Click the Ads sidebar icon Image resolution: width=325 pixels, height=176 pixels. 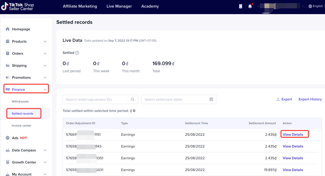pos(8,138)
